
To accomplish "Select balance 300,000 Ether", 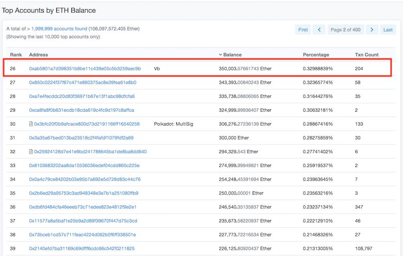I will tap(234, 138).
